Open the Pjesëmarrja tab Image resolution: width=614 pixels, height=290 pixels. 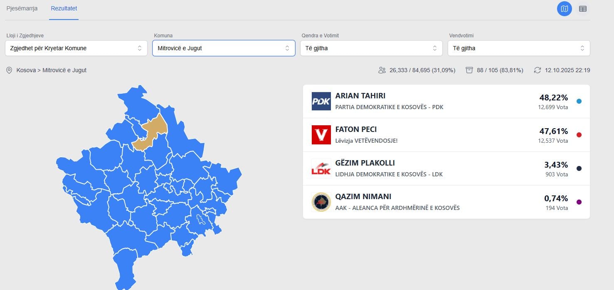(x=22, y=8)
